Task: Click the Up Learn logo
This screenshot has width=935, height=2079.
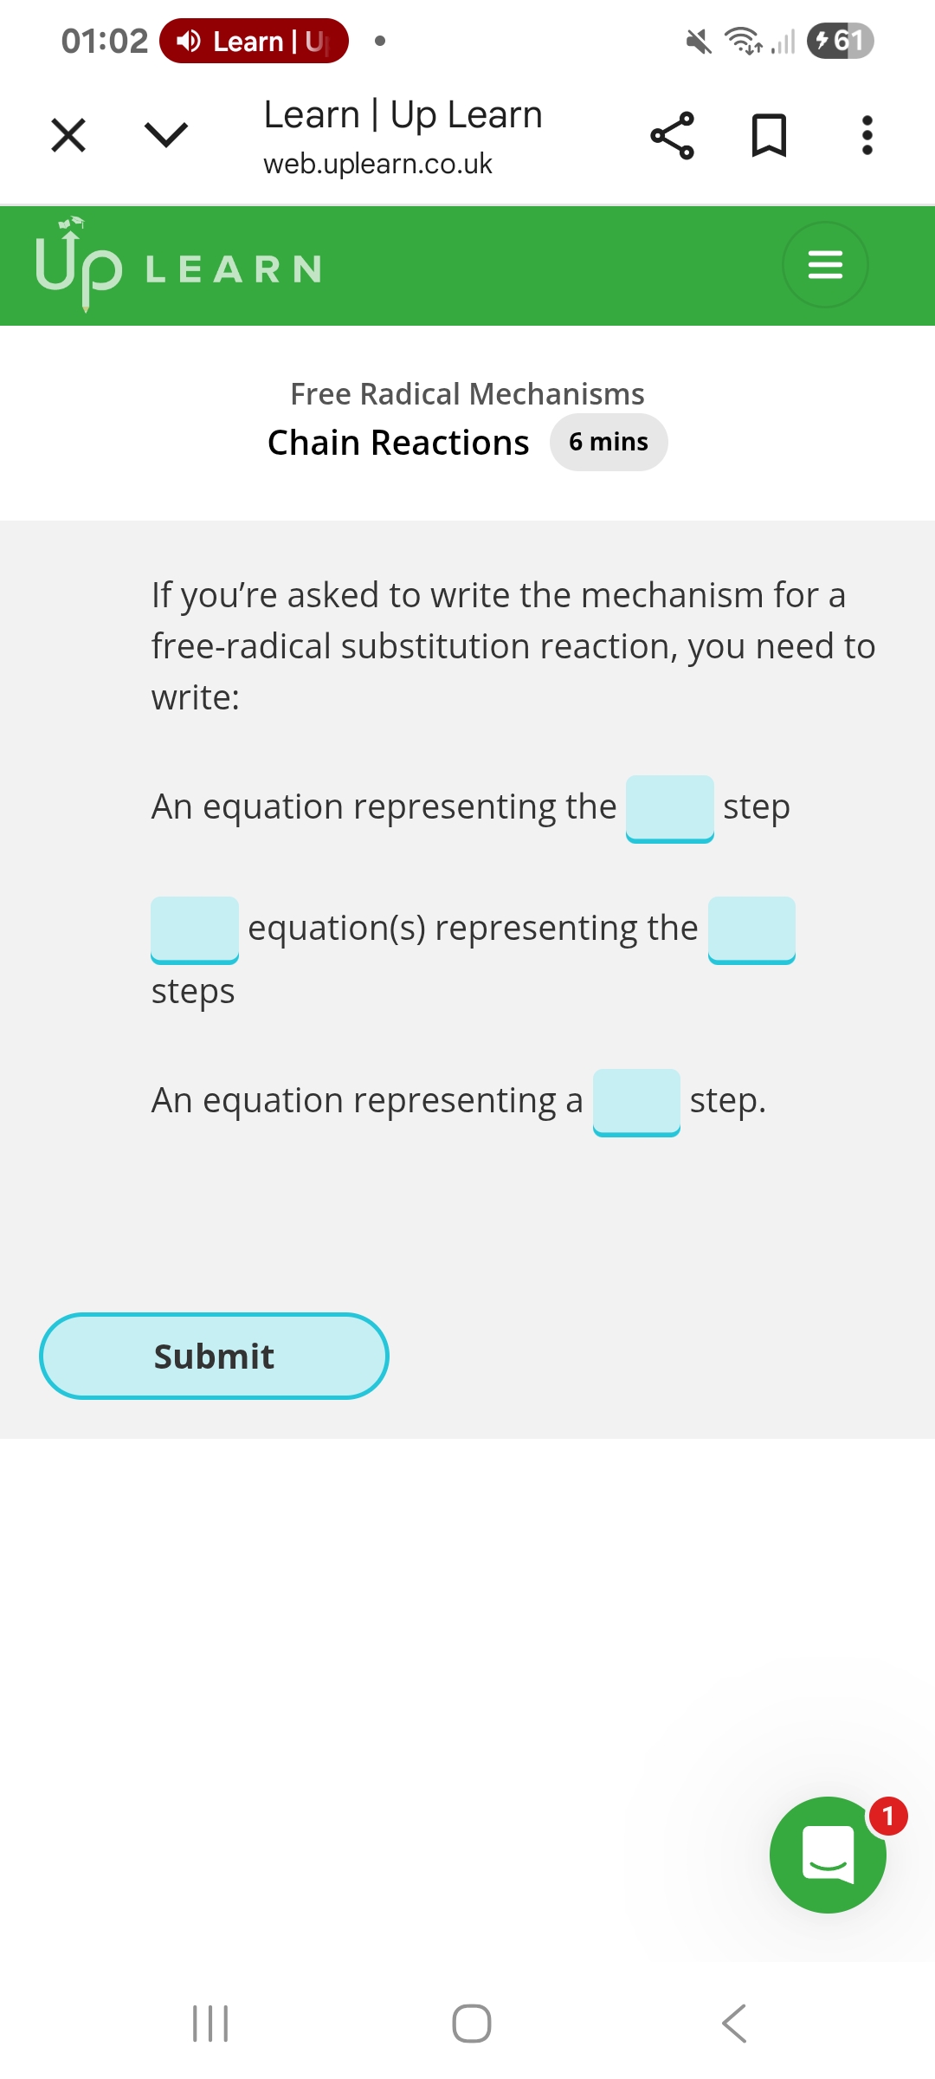Action: click(178, 265)
